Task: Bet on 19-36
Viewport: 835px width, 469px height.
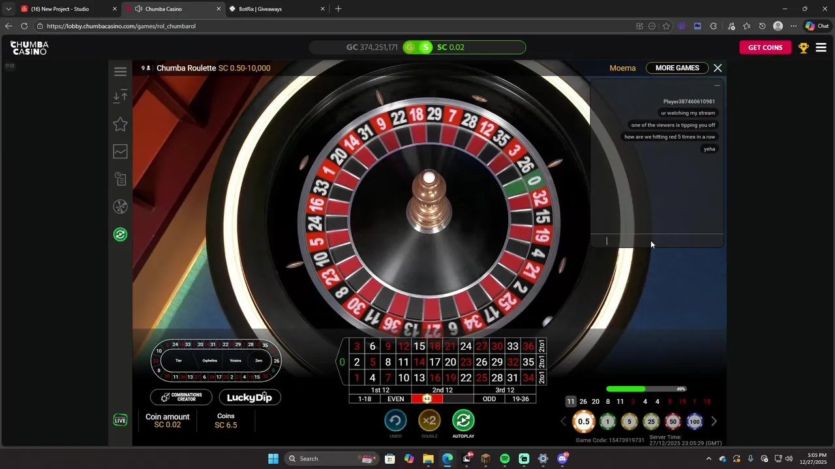Action: click(521, 399)
